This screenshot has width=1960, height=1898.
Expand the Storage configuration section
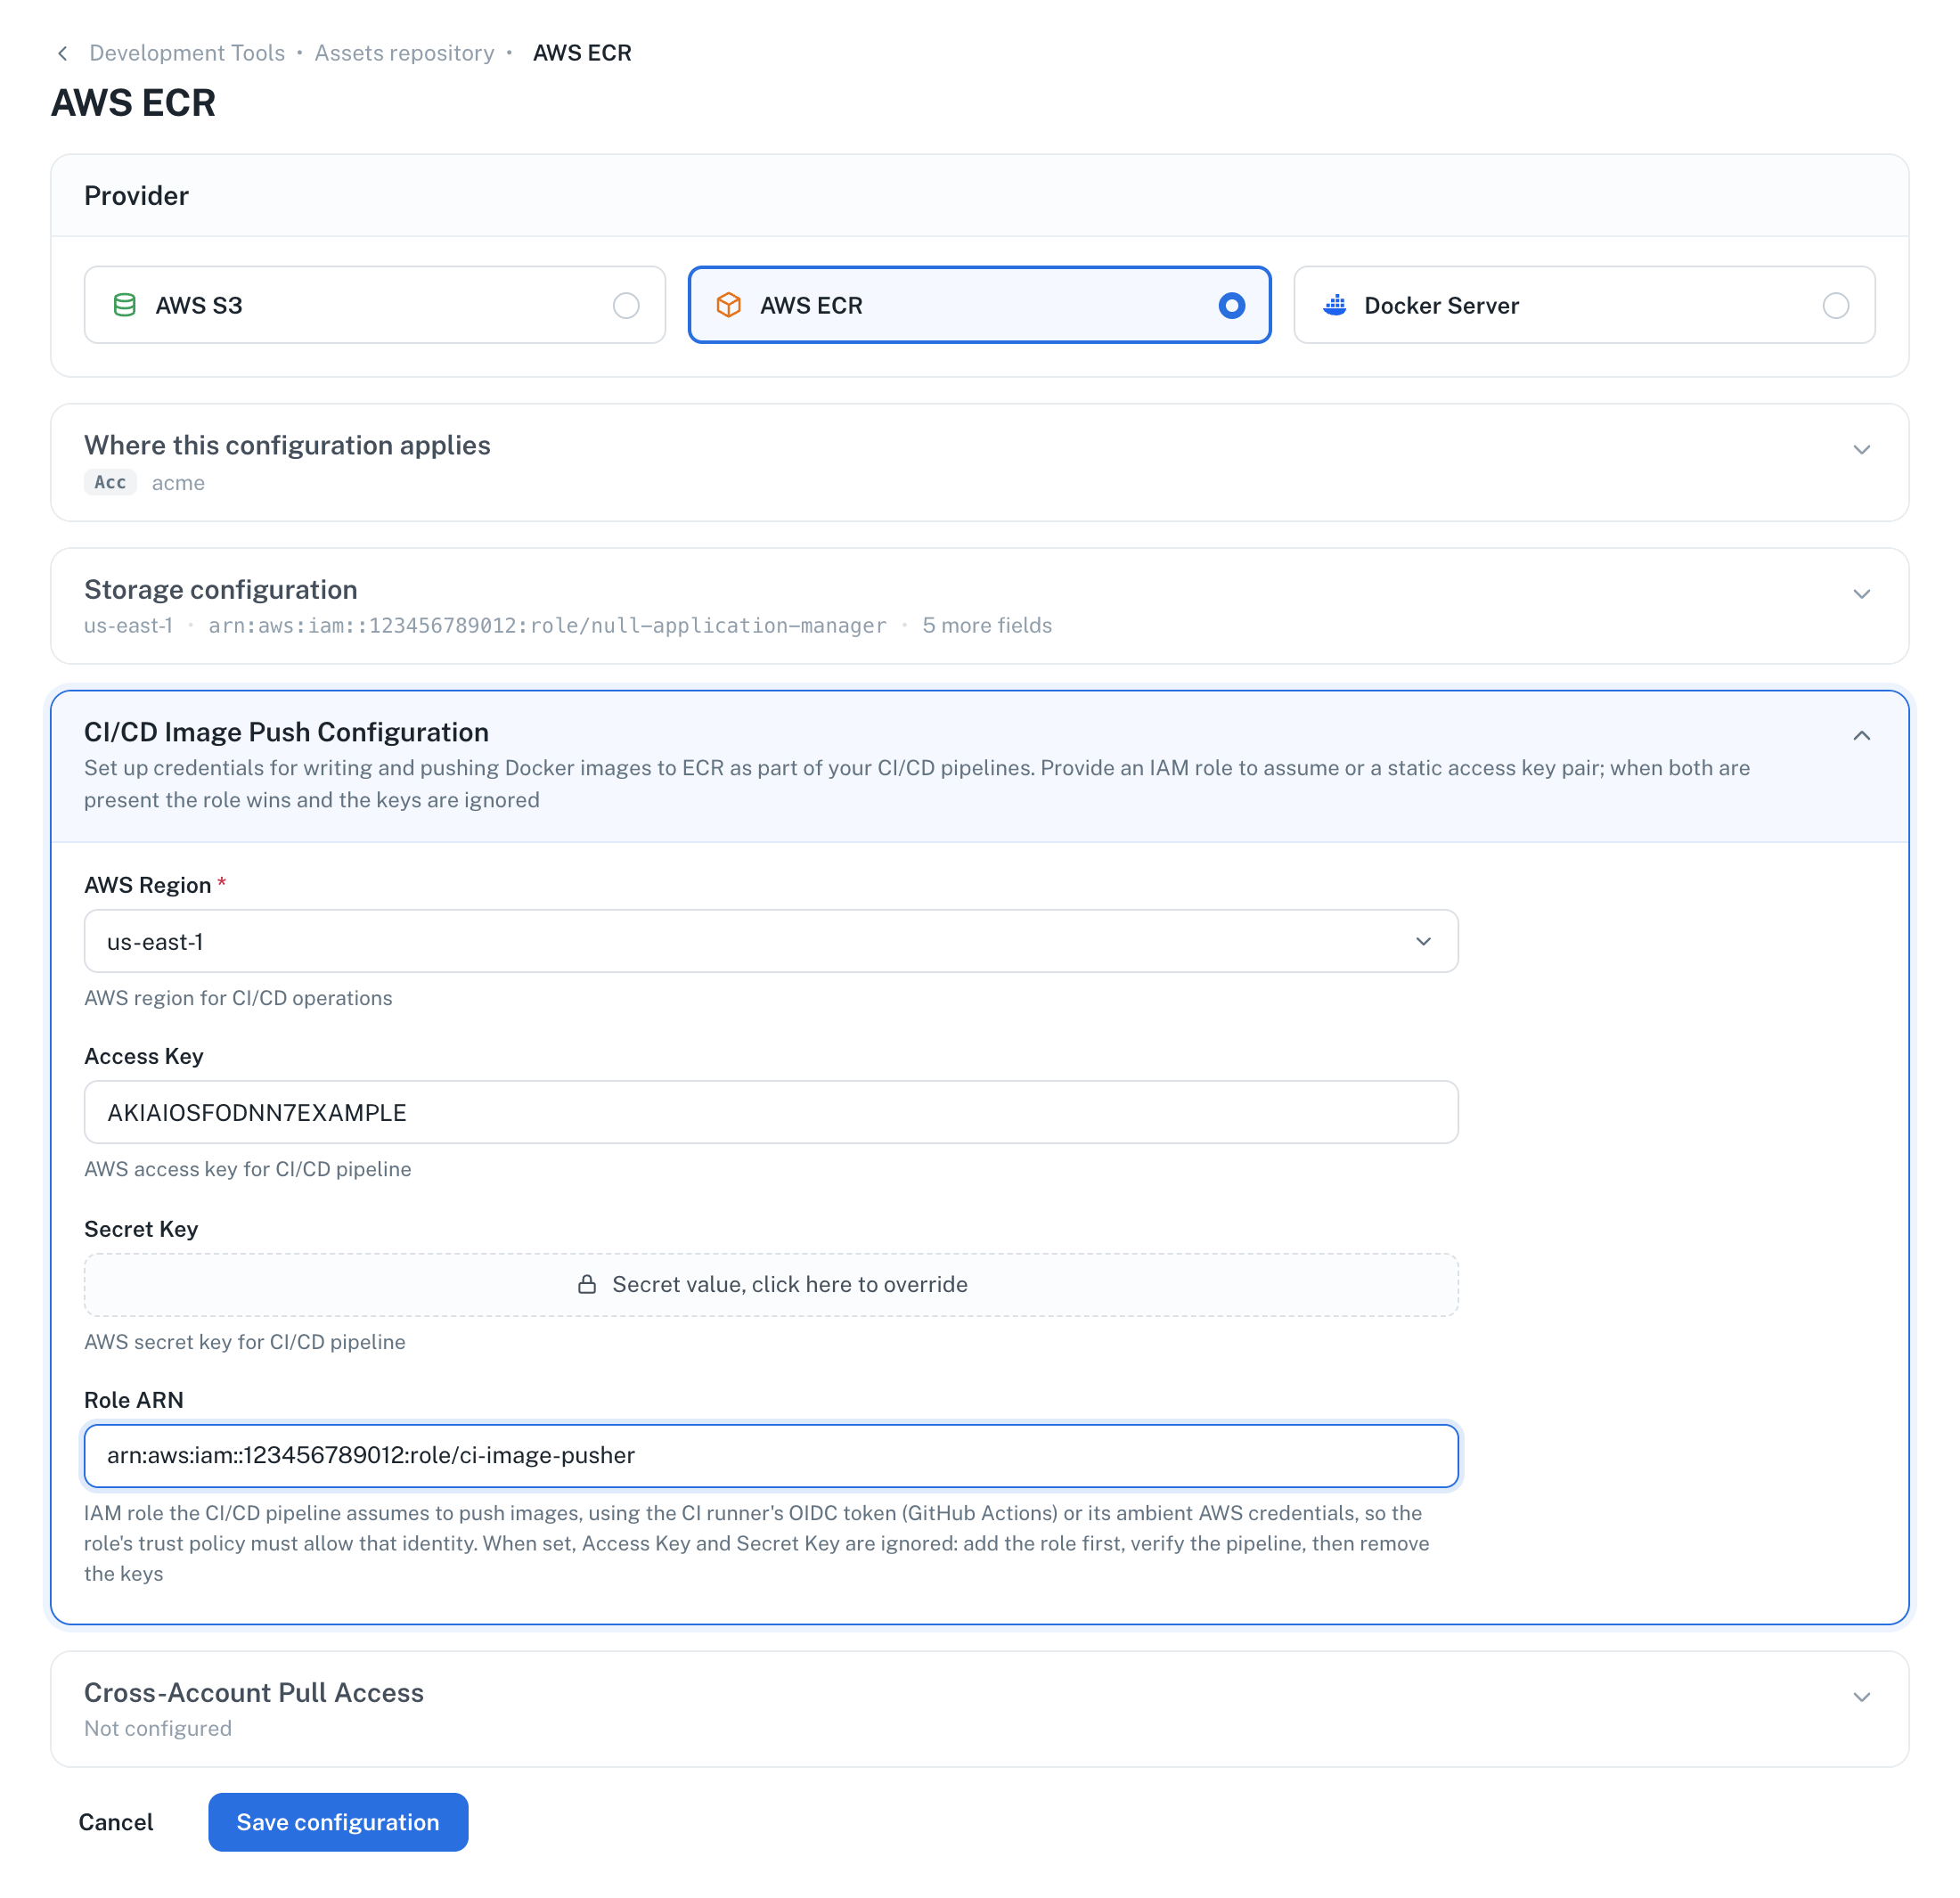click(x=1862, y=594)
